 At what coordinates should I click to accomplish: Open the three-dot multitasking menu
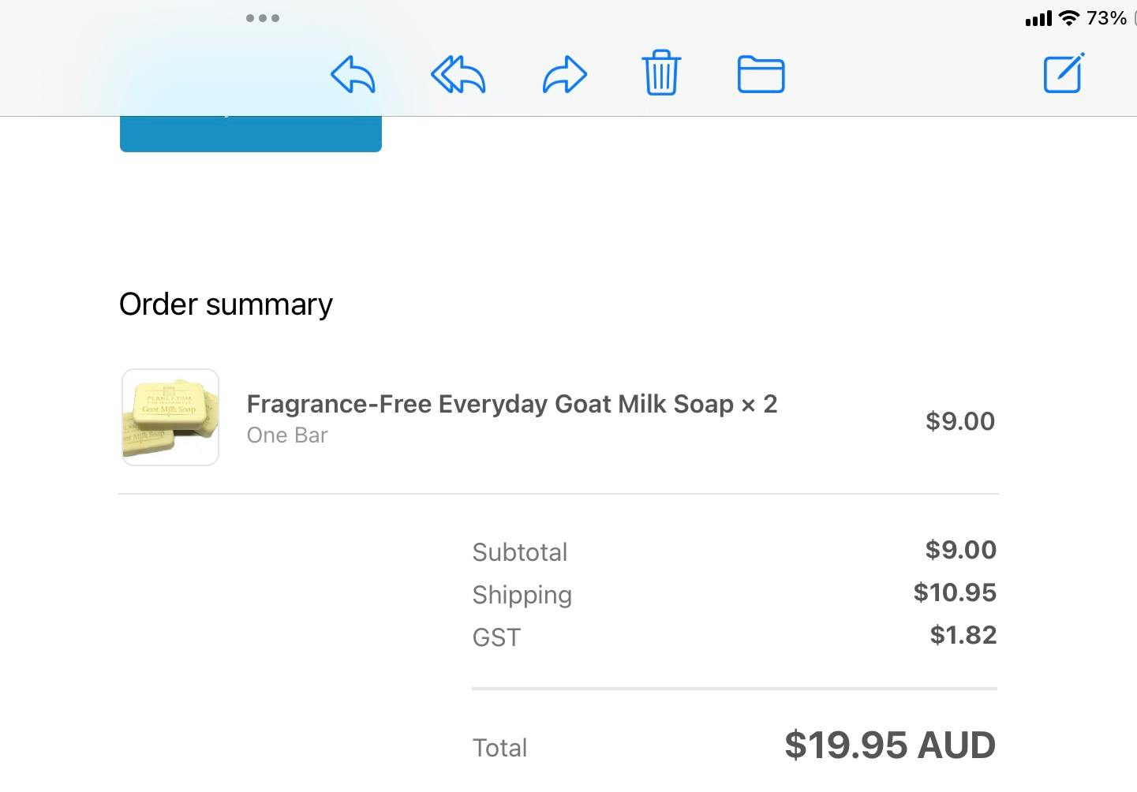[x=263, y=18]
